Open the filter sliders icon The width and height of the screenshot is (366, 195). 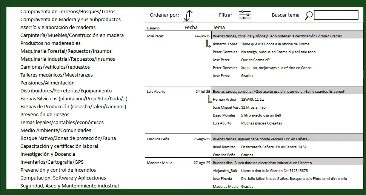[245, 15]
